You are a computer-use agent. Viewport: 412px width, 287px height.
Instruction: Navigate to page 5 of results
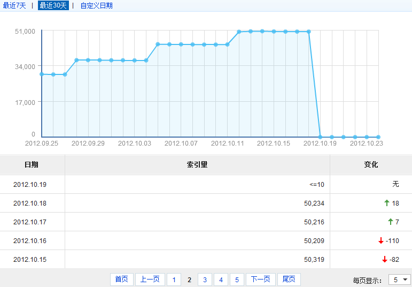pyautogui.click(x=237, y=280)
